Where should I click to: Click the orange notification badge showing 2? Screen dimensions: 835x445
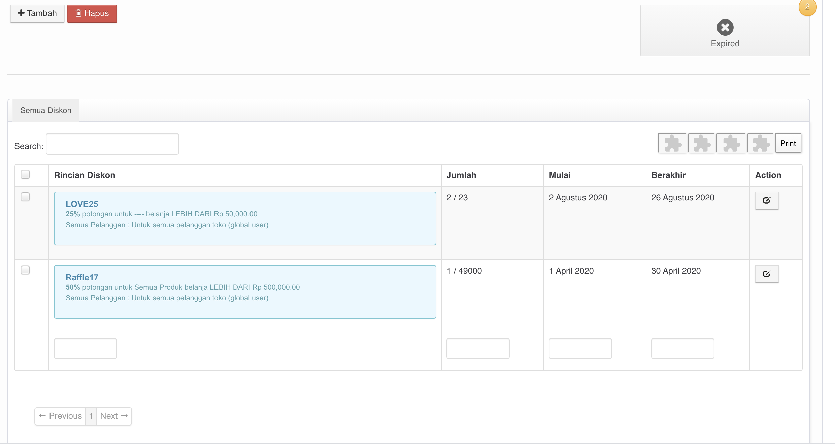807,7
